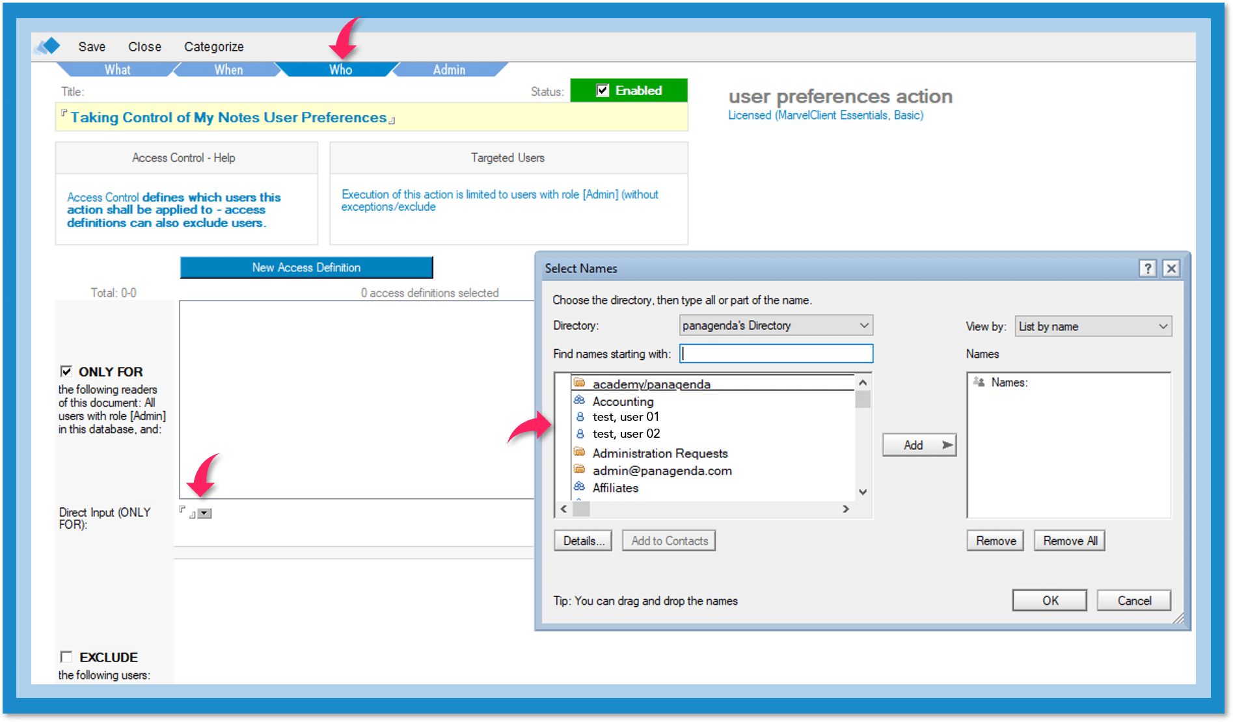The height and width of the screenshot is (722, 1233).
Task: Click the help question mark in Select Names
Action: 1148,269
